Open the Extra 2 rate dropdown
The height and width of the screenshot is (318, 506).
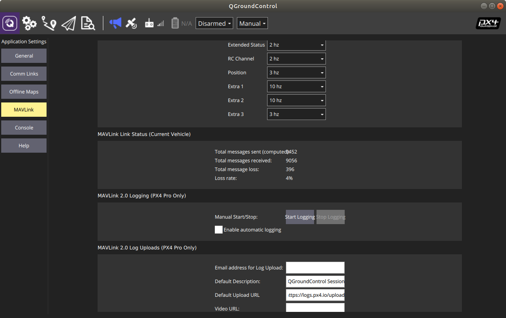tap(296, 100)
